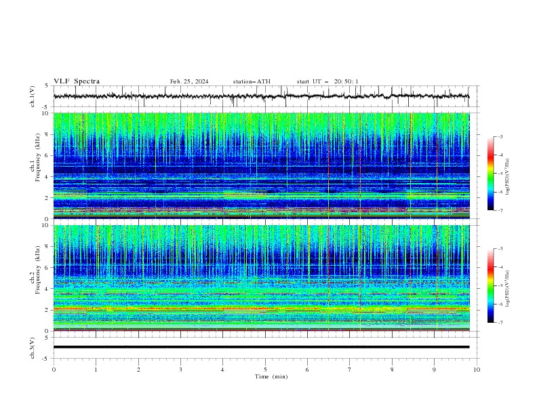Click the "-3" label on upper color bar

click(500, 136)
